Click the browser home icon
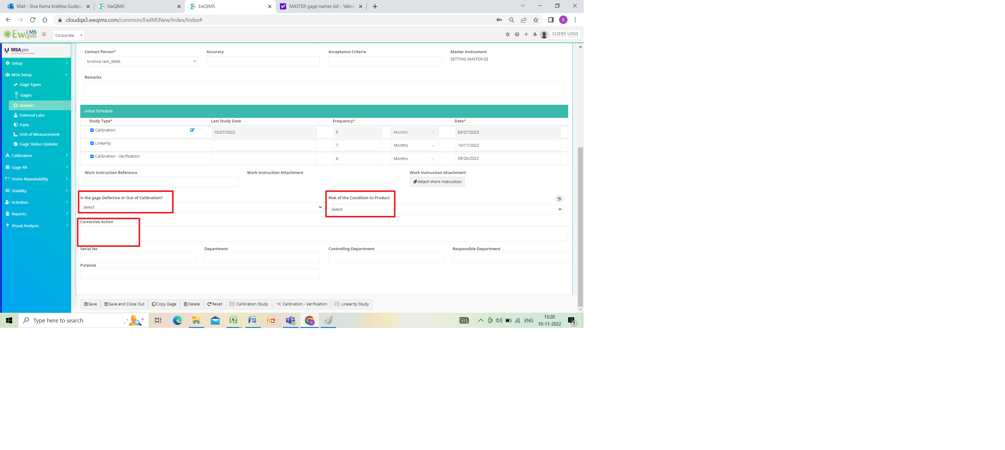 pyautogui.click(x=45, y=20)
